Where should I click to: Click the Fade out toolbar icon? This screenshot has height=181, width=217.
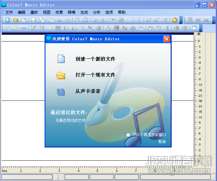(157, 20)
